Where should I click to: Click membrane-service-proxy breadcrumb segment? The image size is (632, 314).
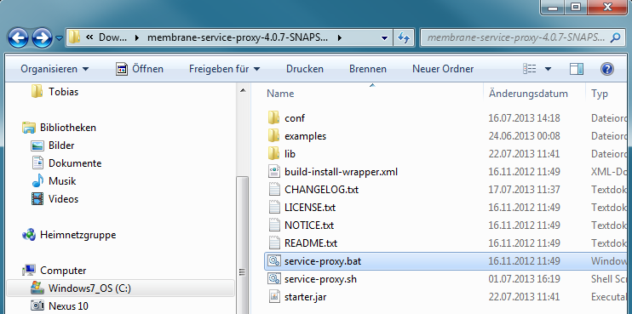(x=238, y=37)
